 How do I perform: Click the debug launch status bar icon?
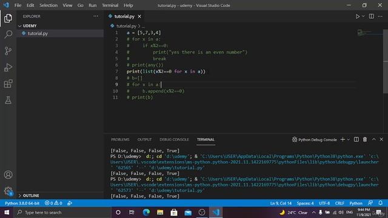[x=70, y=203]
